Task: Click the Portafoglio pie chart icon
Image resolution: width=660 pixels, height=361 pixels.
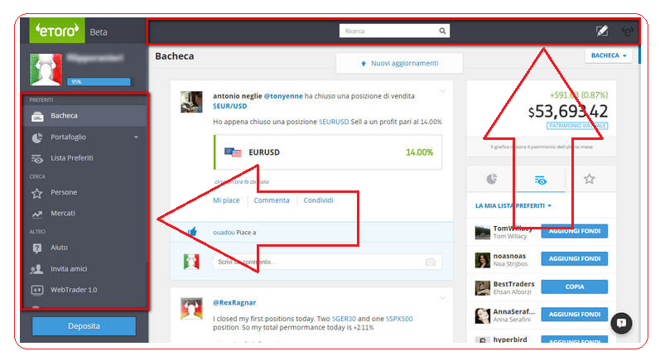Action: click(x=37, y=137)
